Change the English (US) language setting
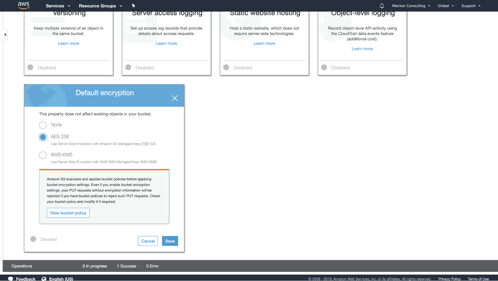498x281 pixels. click(x=61, y=279)
